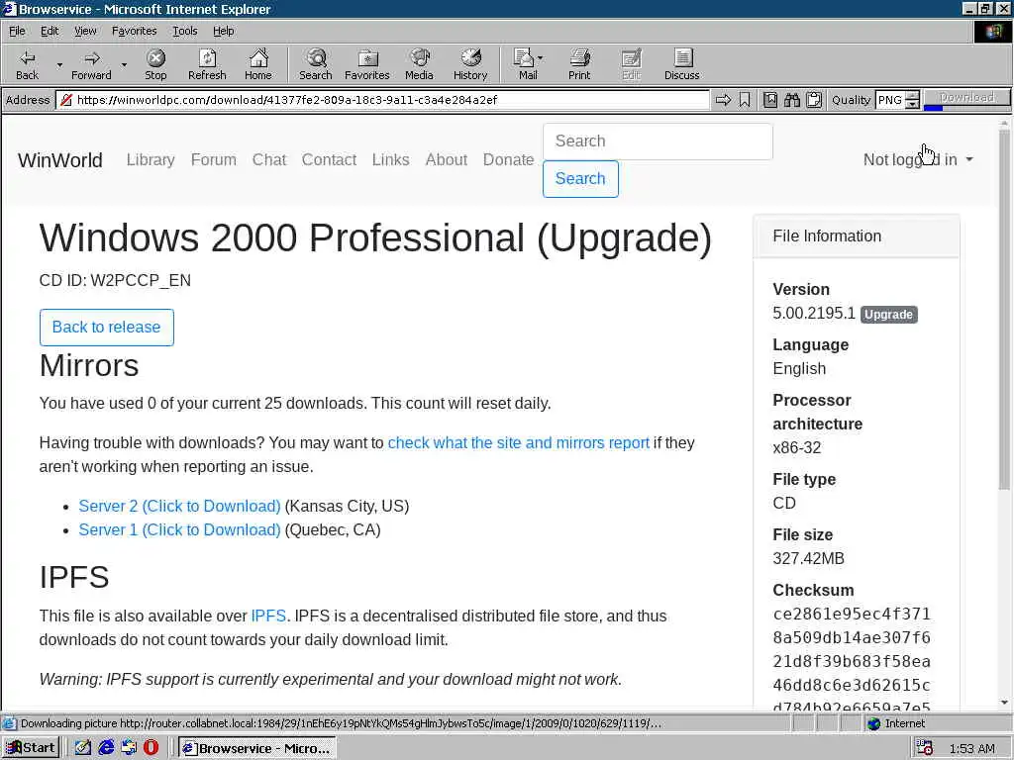Viewport: 1014px width, 760px height.
Task: Open the View menu
Action: (85, 31)
